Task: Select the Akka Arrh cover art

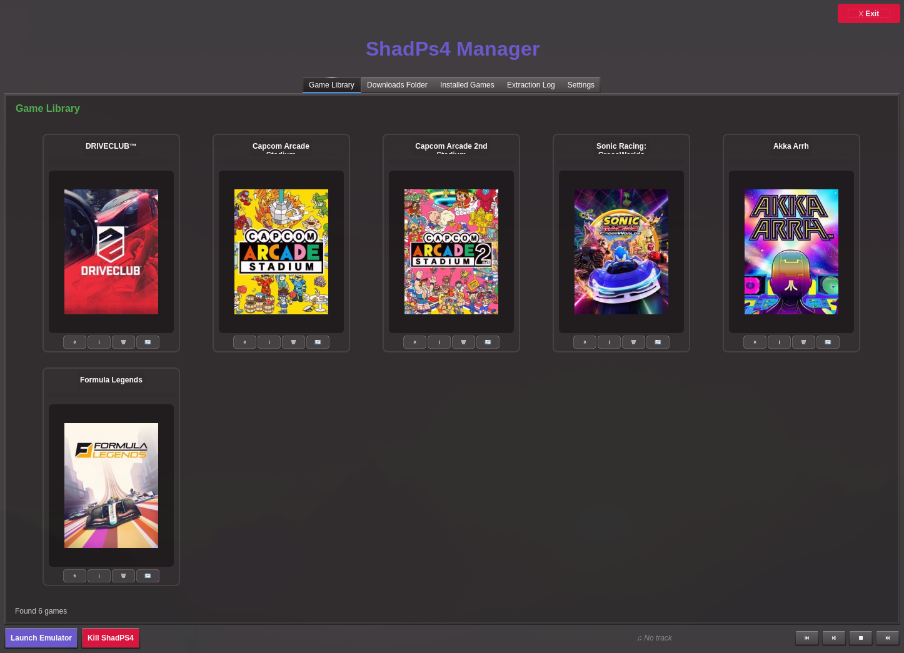Action: tap(791, 252)
